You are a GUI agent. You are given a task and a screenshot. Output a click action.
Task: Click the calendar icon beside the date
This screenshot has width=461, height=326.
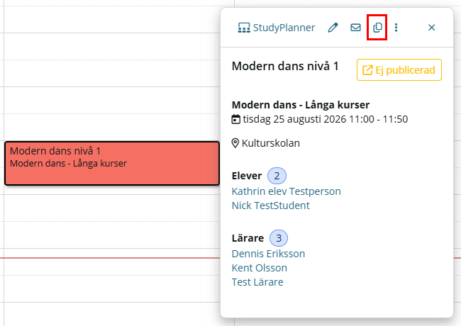point(235,119)
